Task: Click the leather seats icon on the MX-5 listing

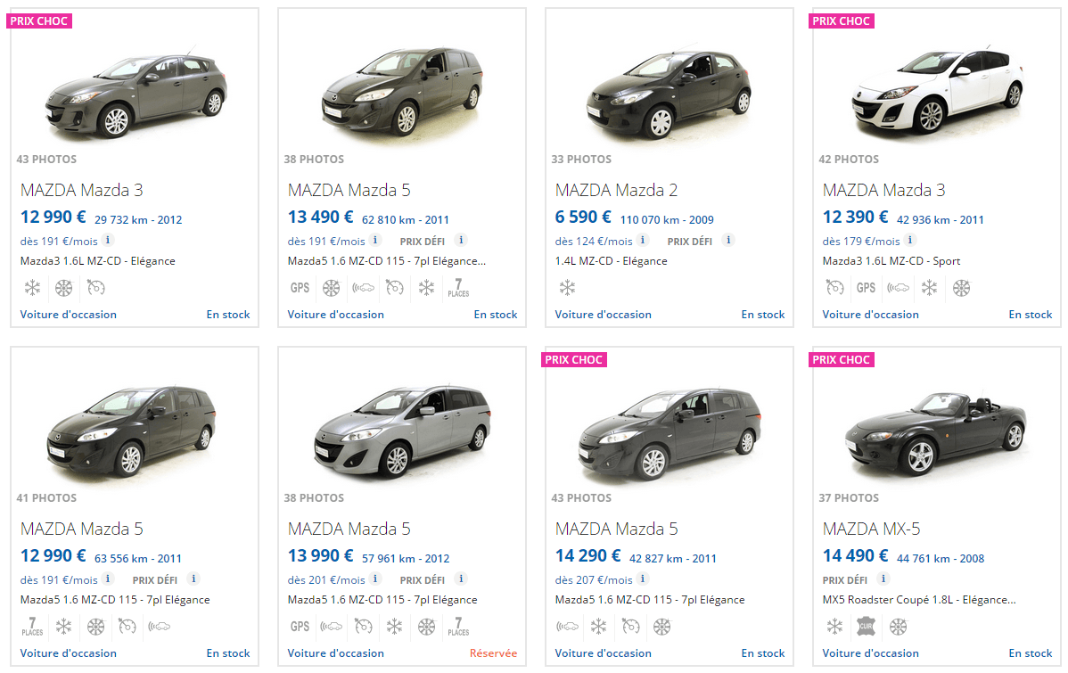Action: coord(867,627)
